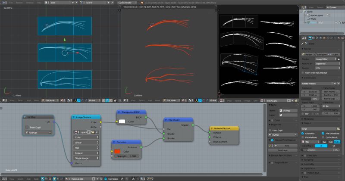This screenshot has width=345, height=181.
Task: Toggle the Overwrite checkbox
Action: point(303,133)
